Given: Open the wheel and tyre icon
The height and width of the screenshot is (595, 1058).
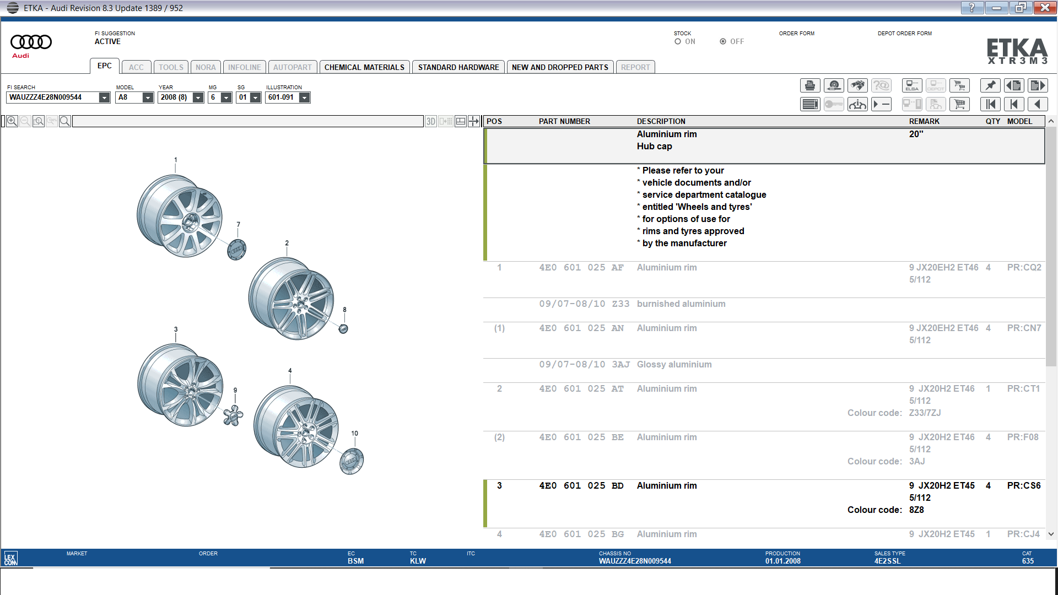Looking at the screenshot, I should (834, 85).
